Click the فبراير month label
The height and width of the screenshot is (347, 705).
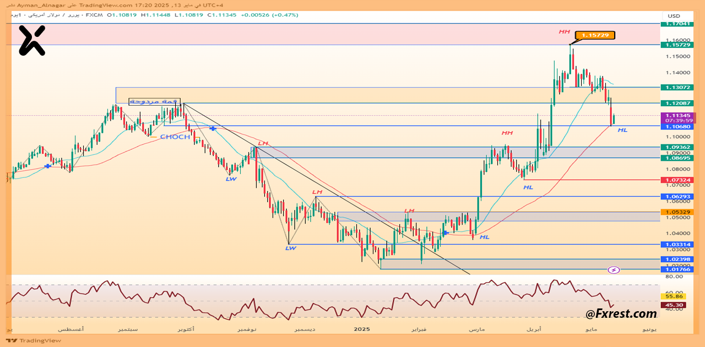point(420,329)
